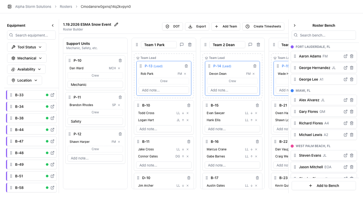Click P-13 Add note field
This screenshot has height=204, width=363.
click(164, 90)
